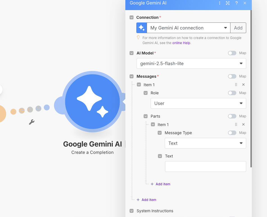
Task: Expand the Google Gemini AI panel fullscreen
Action: pyautogui.click(x=228, y=3)
